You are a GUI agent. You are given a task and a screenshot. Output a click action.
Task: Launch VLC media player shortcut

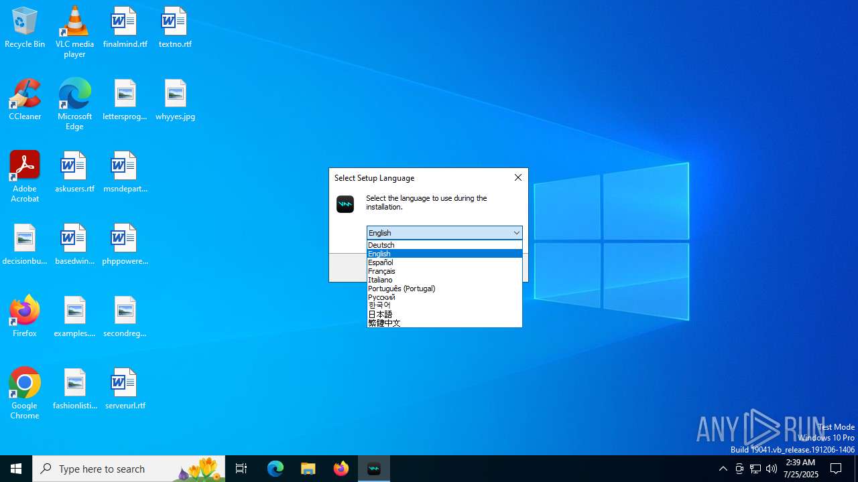74,32
